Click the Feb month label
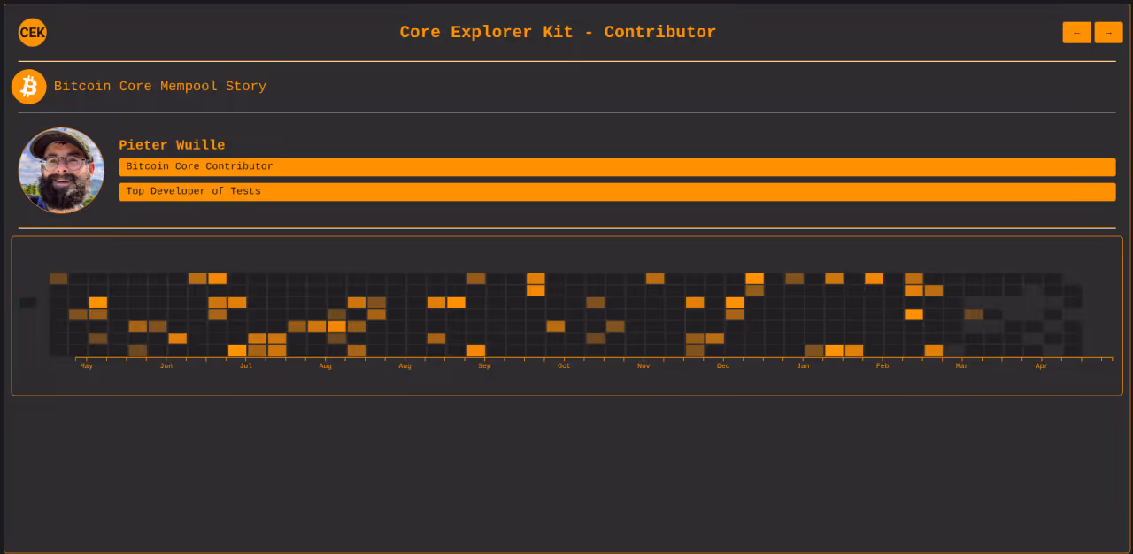Viewport: 1133px width, 554px height. tap(883, 366)
